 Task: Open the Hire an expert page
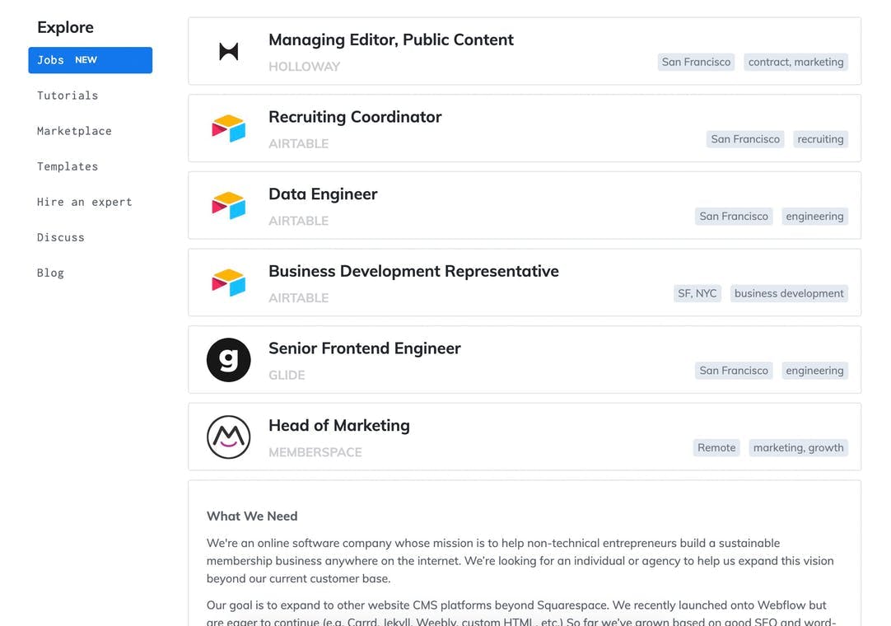click(85, 202)
